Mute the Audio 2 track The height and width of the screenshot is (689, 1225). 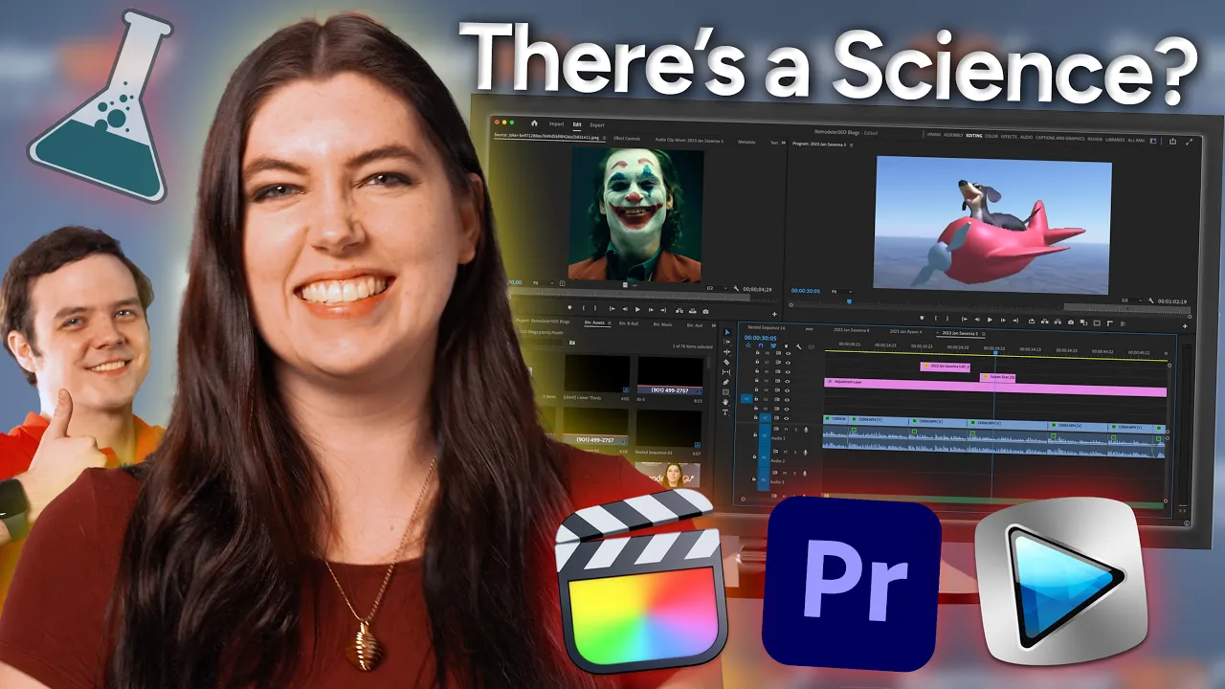[785, 452]
